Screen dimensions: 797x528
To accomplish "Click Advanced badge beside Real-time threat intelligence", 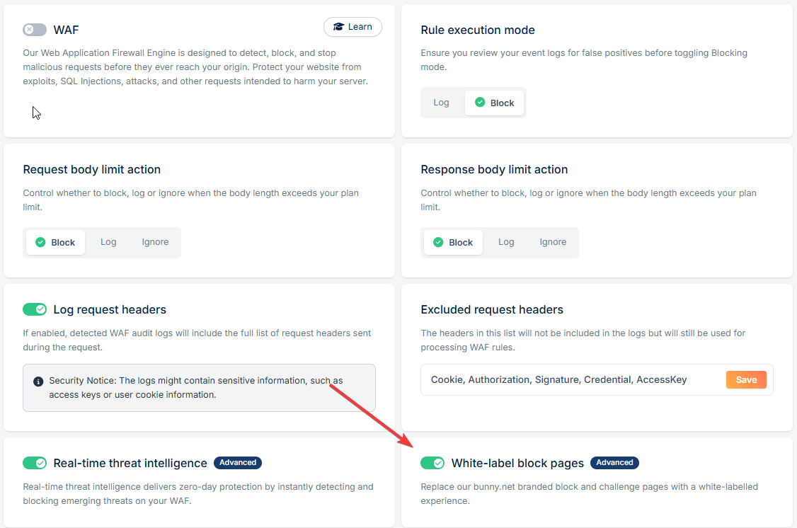I will tap(238, 462).
